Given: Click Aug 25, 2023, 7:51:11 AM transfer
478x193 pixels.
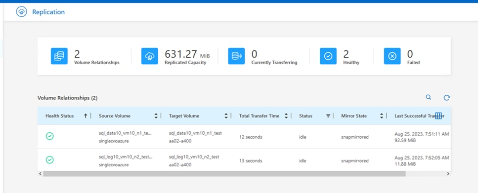Looking at the screenshot, I should 422,134.
